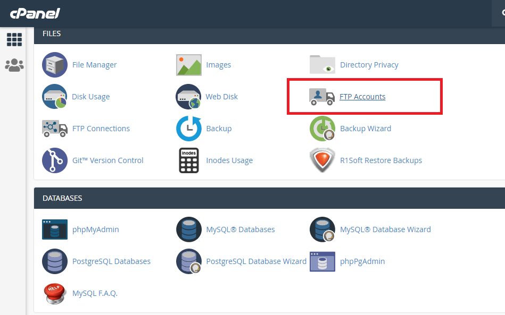Open MySQL Databases link

(x=241, y=229)
